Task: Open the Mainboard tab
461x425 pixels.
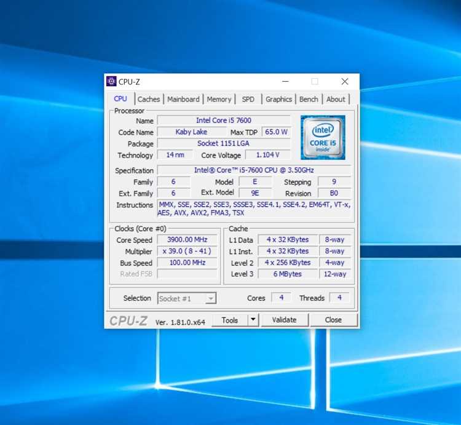Action: [183, 100]
